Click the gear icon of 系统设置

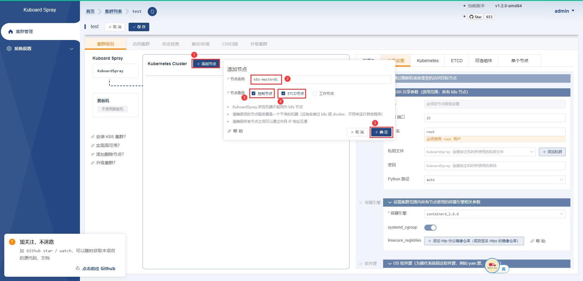coord(9,49)
